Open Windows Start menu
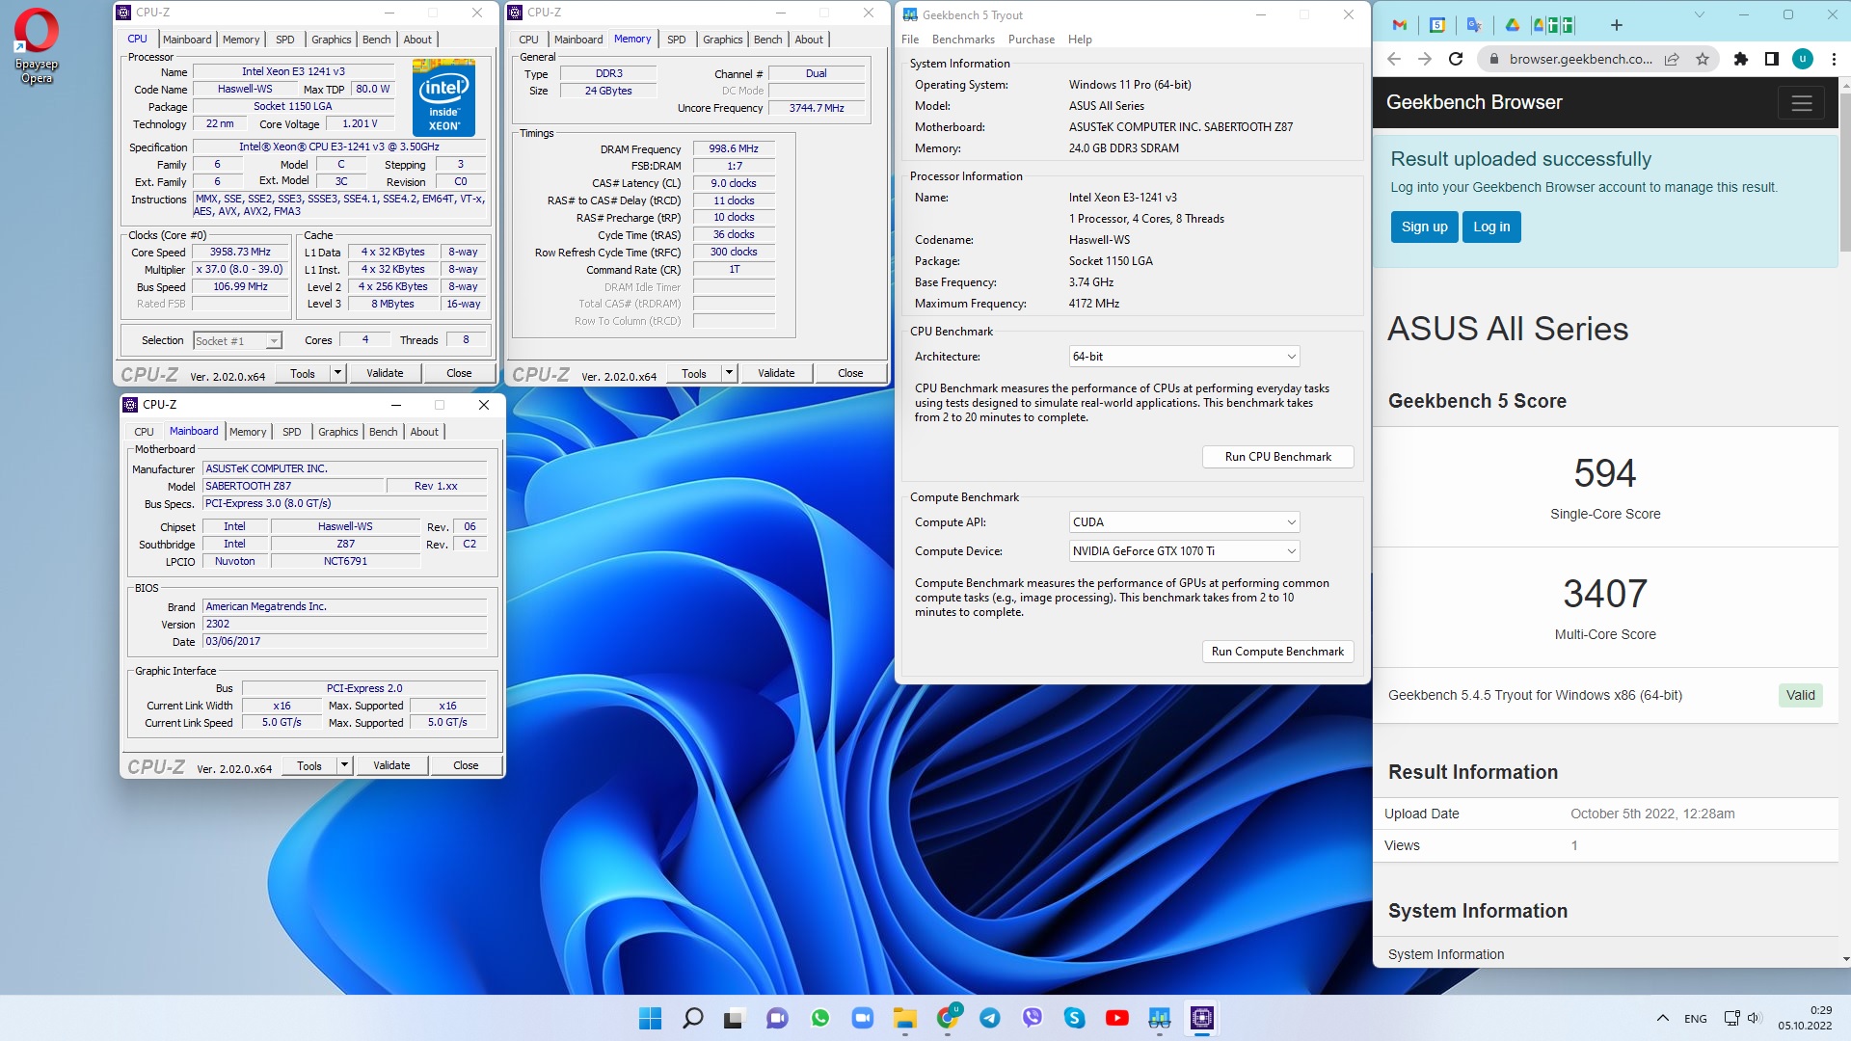Image resolution: width=1851 pixels, height=1041 pixels. click(x=651, y=1018)
